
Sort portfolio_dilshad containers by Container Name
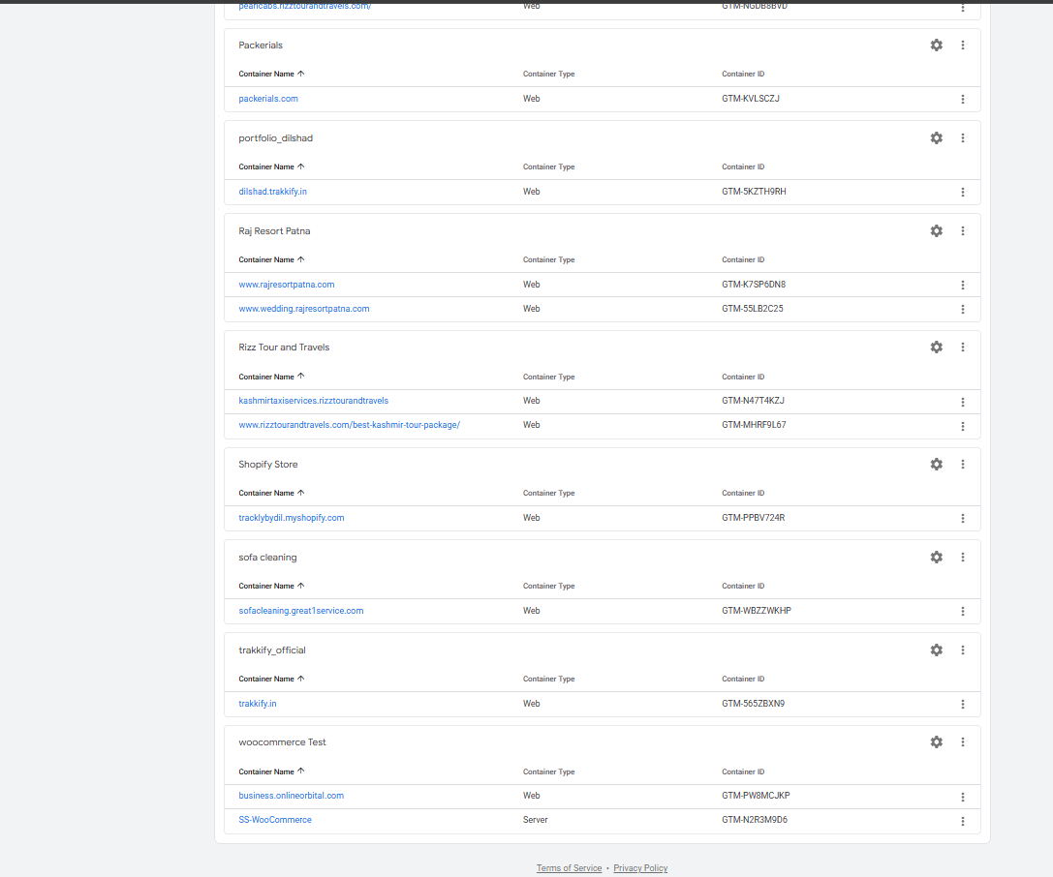(271, 166)
